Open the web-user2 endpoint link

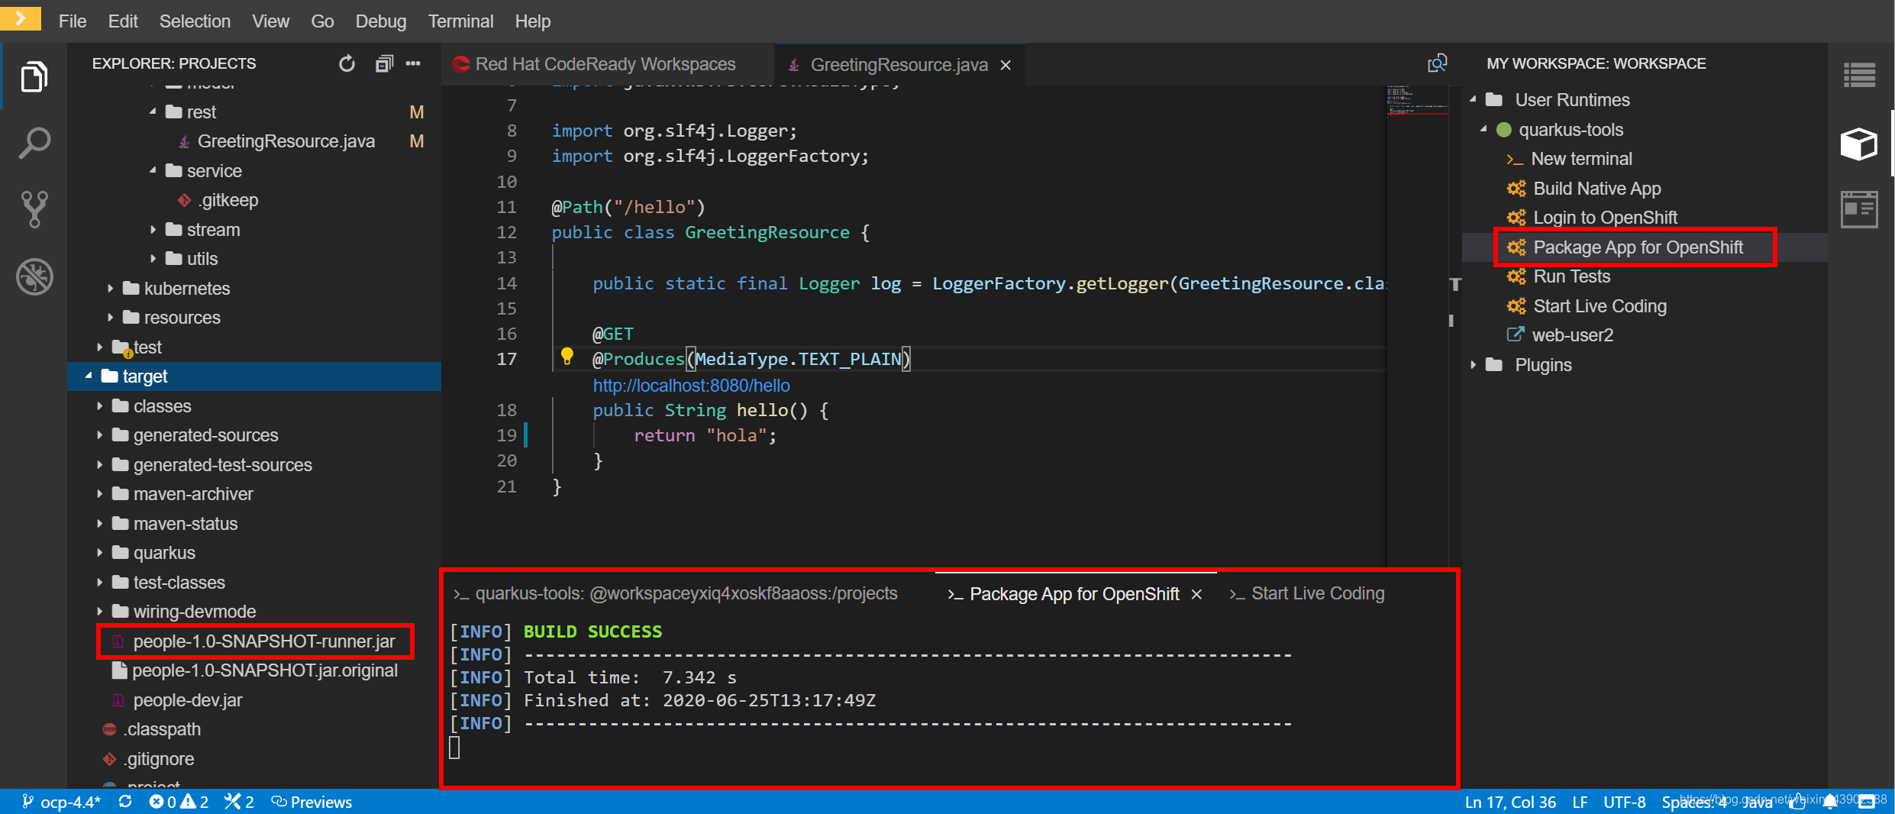click(1572, 335)
